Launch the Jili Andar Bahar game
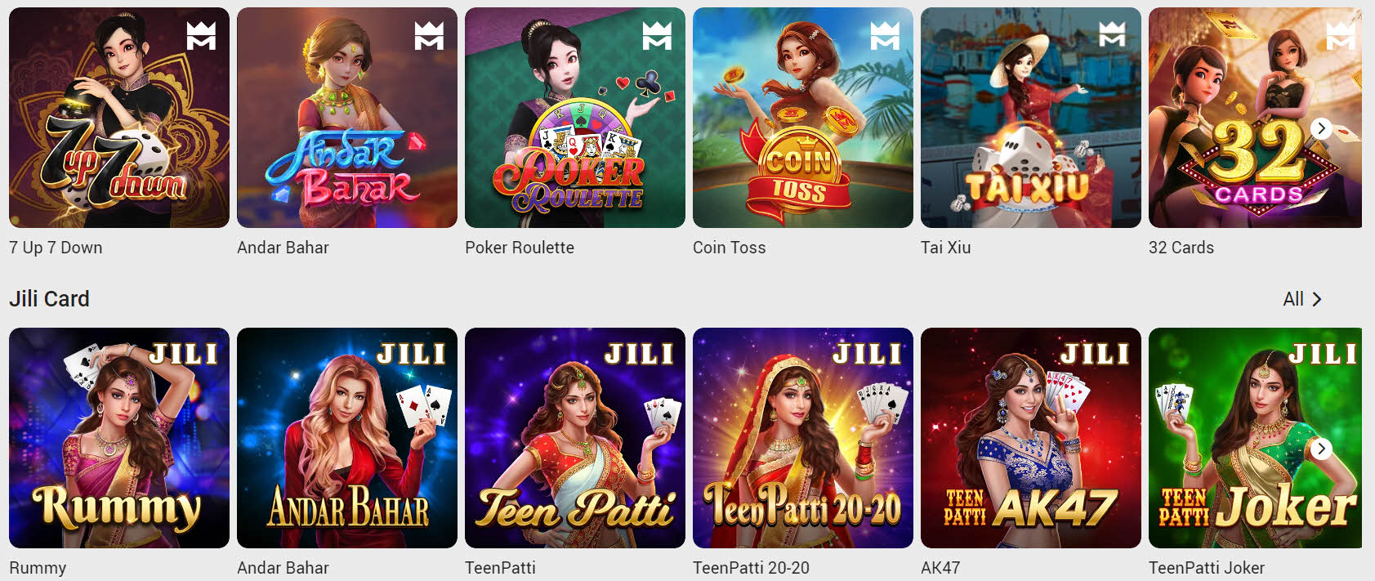This screenshot has width=1375, height=581. pos(347,438)
